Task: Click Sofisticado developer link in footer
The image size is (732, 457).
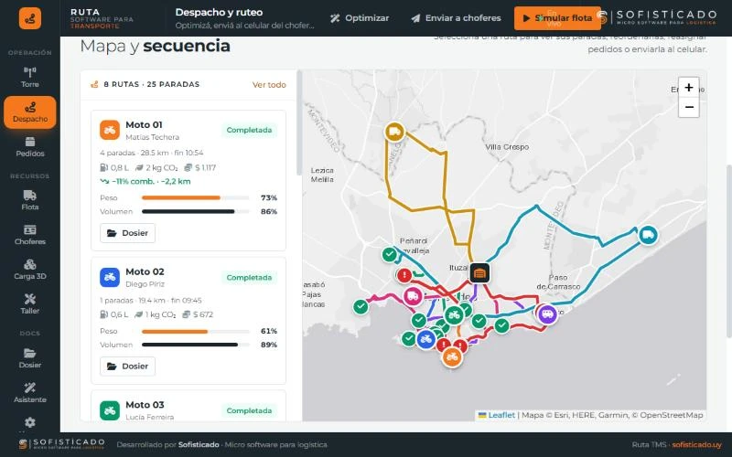Action: [199, 445]
